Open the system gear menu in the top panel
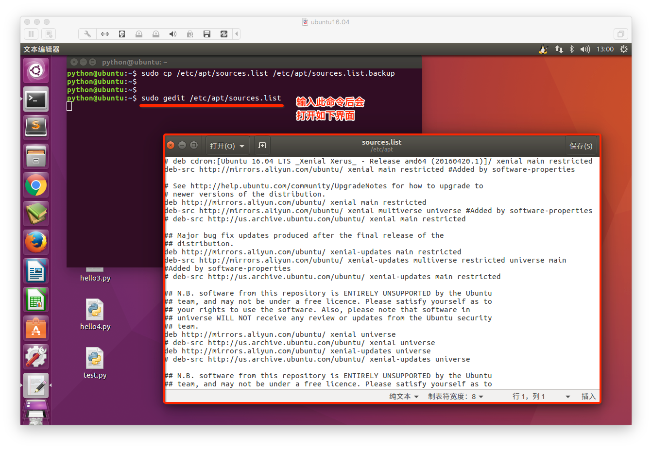The height and width of the screenshot is (449, 652). pos(624,49)
